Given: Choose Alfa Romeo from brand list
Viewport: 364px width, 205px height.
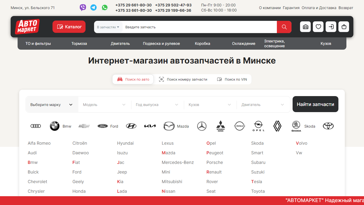Looking at the screenshot, I should [39, 143].
